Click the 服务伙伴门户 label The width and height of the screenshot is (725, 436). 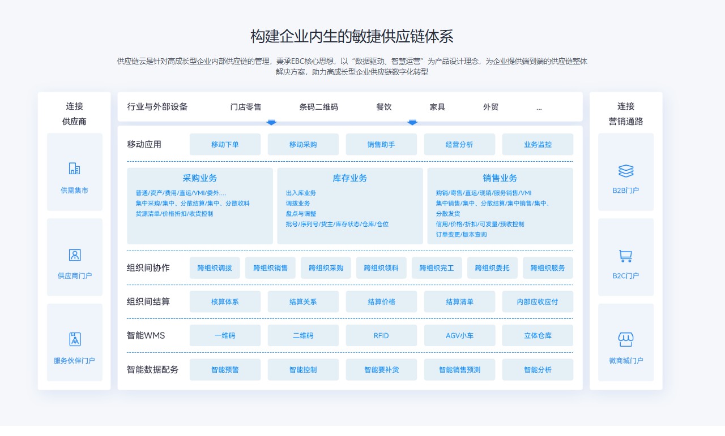pos(74,361)
